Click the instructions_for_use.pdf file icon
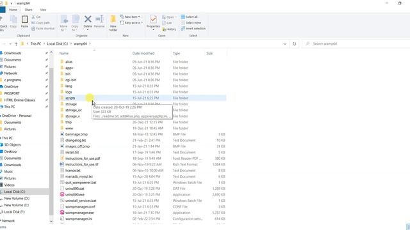This screenshot has width=410, height=230. point(62,158)
